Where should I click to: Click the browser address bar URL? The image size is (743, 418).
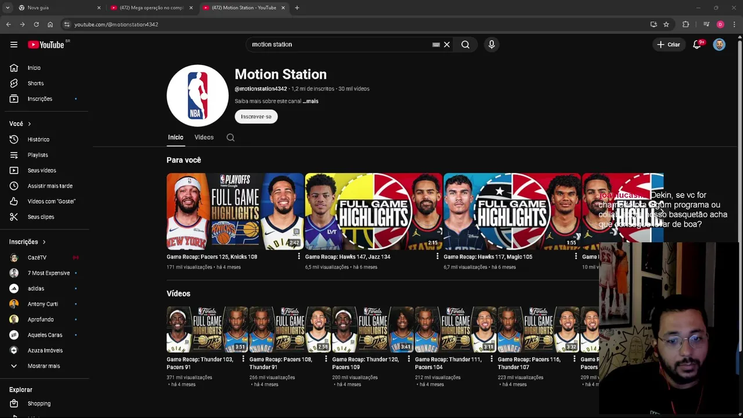[116, 24]
